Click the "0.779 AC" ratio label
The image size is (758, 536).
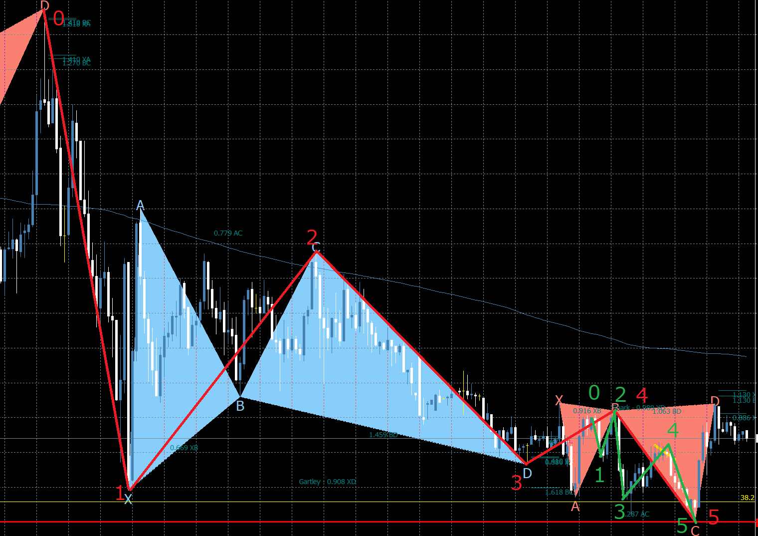(x=228, y=233)
